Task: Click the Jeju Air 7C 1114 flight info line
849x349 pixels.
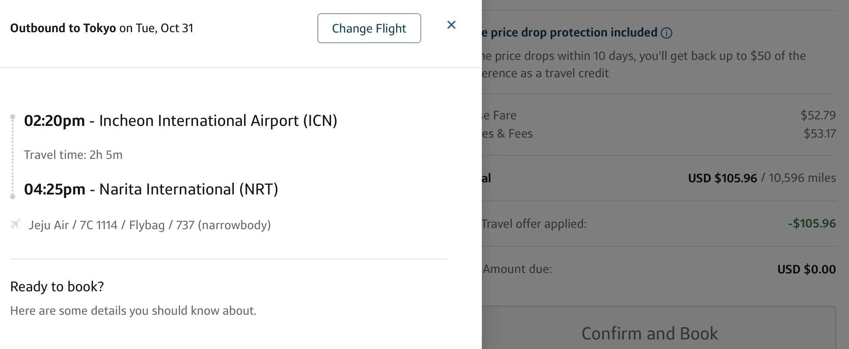Action: (149, 225)
